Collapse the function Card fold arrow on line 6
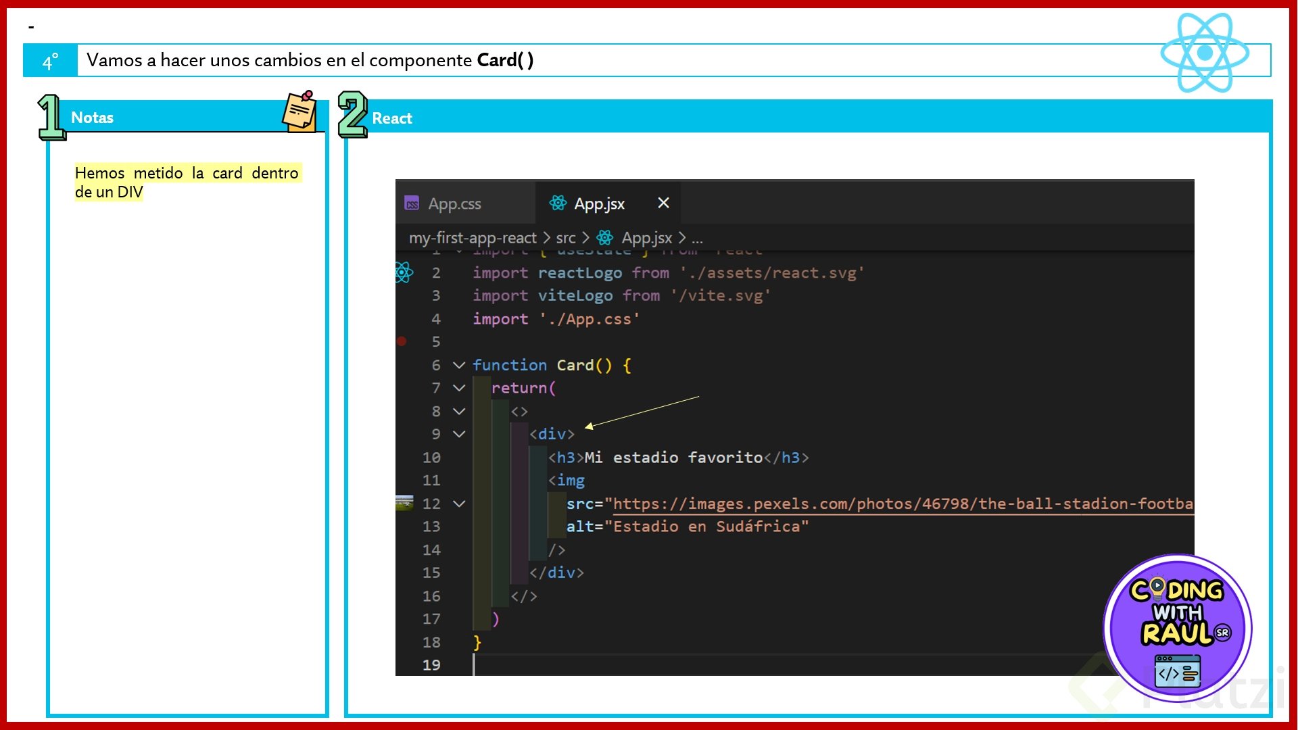The height and width of the screenshot is (730, 1298). tap(459, 365)
